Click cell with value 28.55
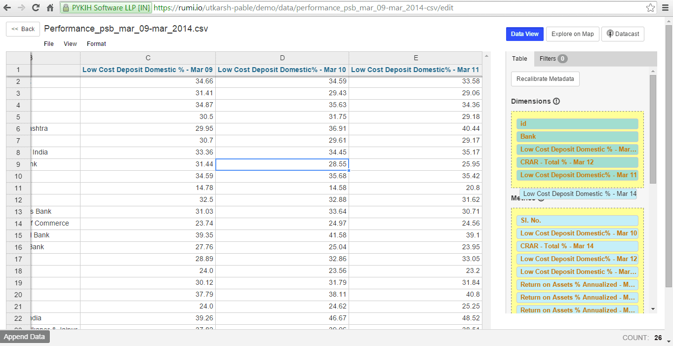 tap(282, 164)
